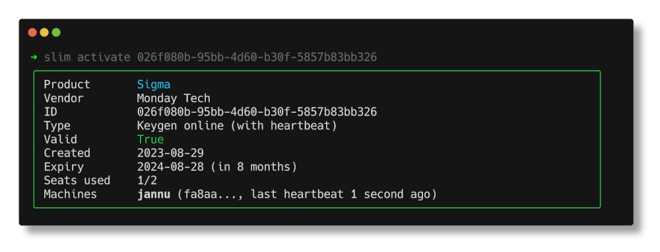
Task: Click the license key in the command line
Action: [x=257, y=57]
